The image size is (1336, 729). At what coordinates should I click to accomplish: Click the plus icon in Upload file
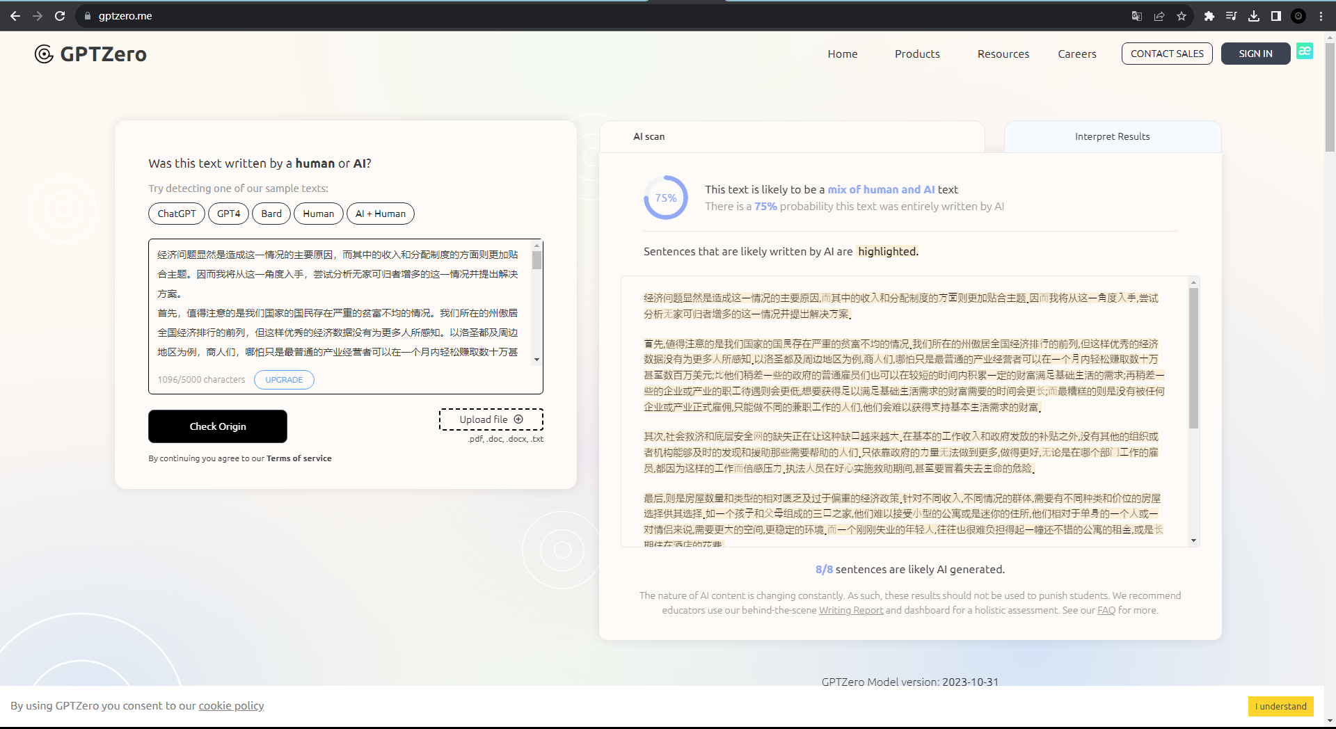pyautogui.click(x=518, y=419)
